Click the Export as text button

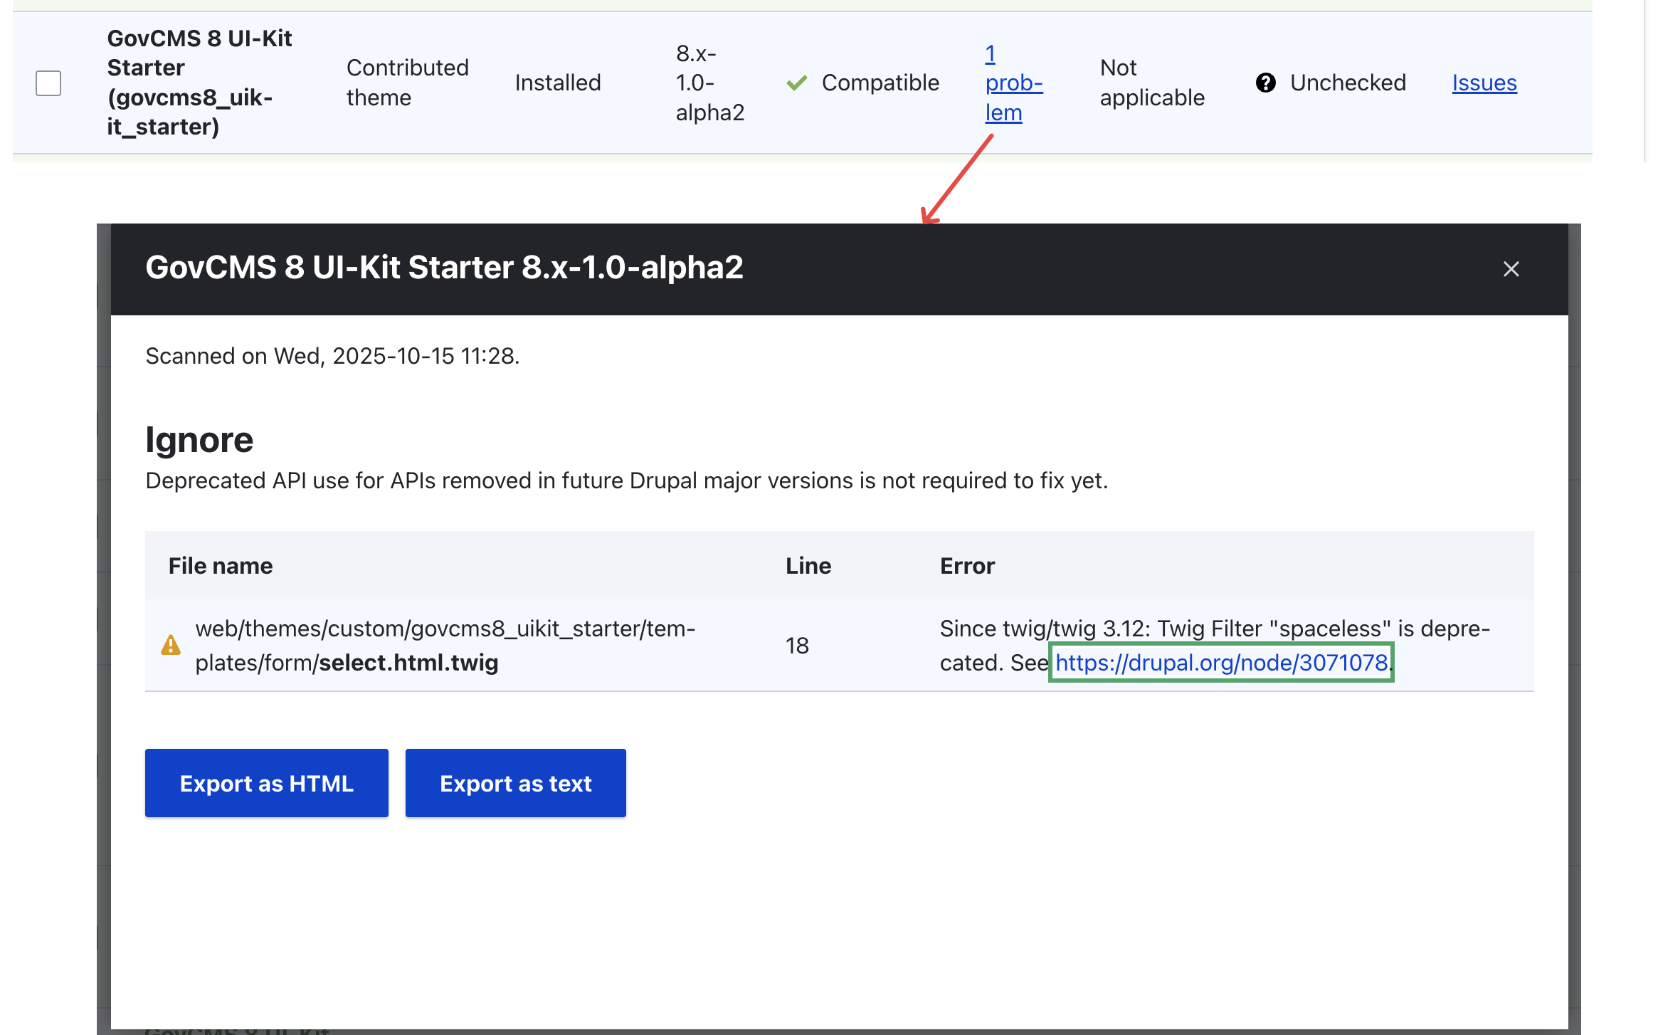[x=515, y=783]
